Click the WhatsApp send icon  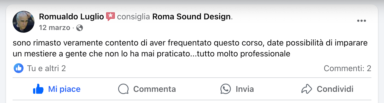point(226,89)
